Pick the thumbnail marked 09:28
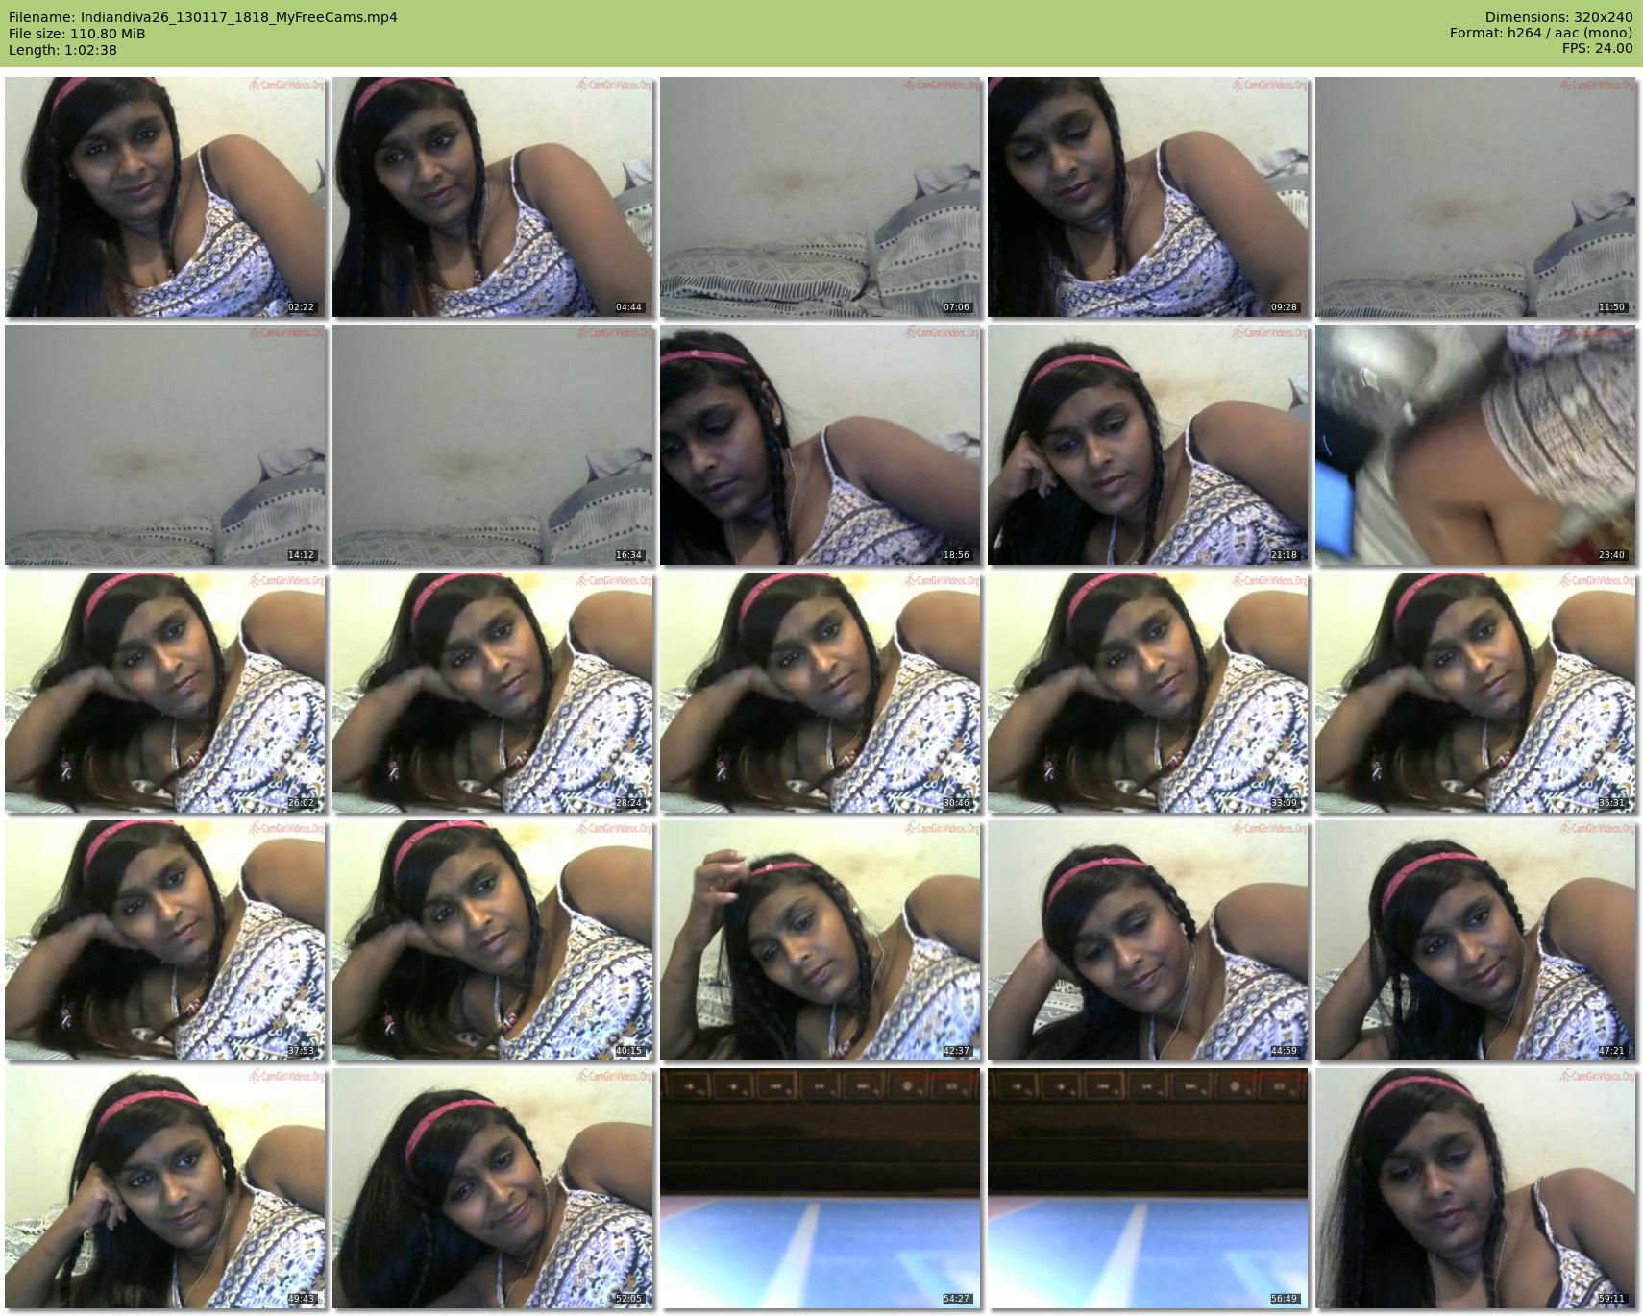The height and width of the screenshot is (1316, 1643). (1148, 197)
